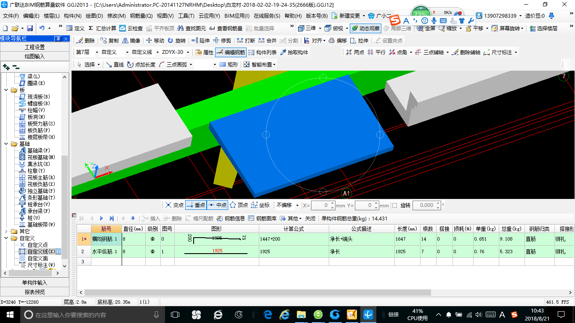The height and width of the screenshot is (323, 575).
Task: Click the 单构件输入 button
Action: click(35, 283)
